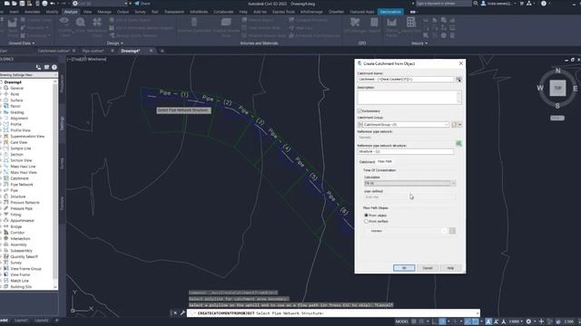Viewport: 581px width, 326px height.
Task: Click Corridor in Settings tree
Action: [x=17, y=233]
